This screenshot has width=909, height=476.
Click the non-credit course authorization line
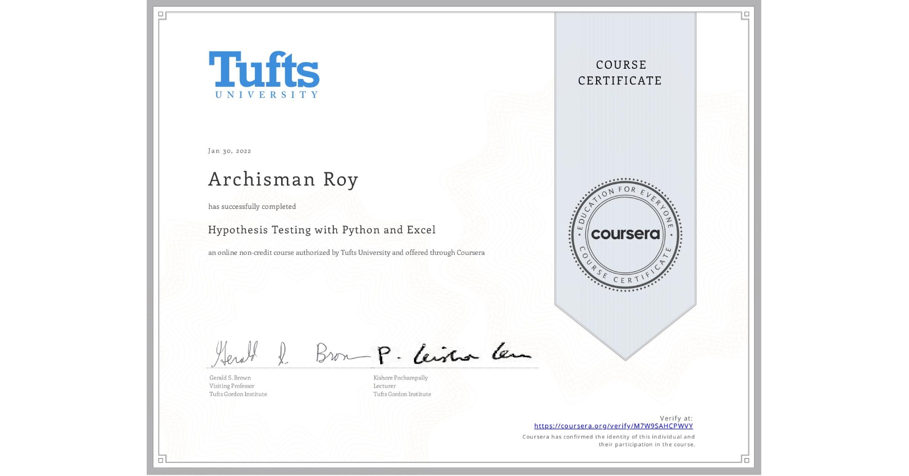pos(346,252)
